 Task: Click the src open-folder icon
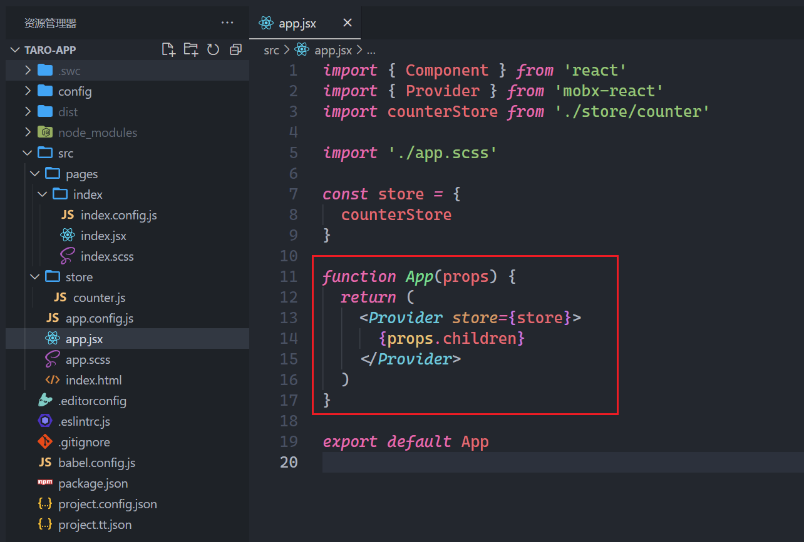coord(45,153)
